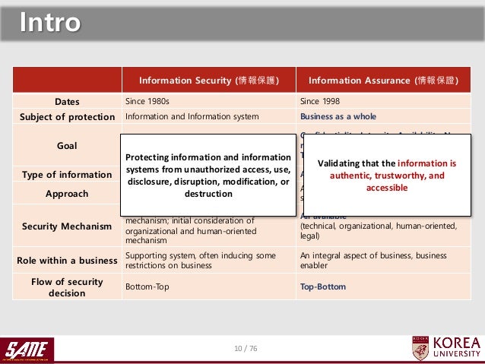Click the 'Intro' slide title
Screen dimensions: 485x364
(50, 22)
